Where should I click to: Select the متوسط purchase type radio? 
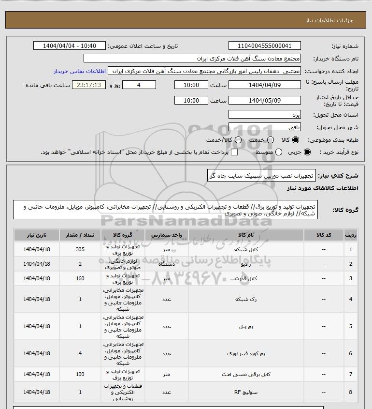tap(279, 152)
